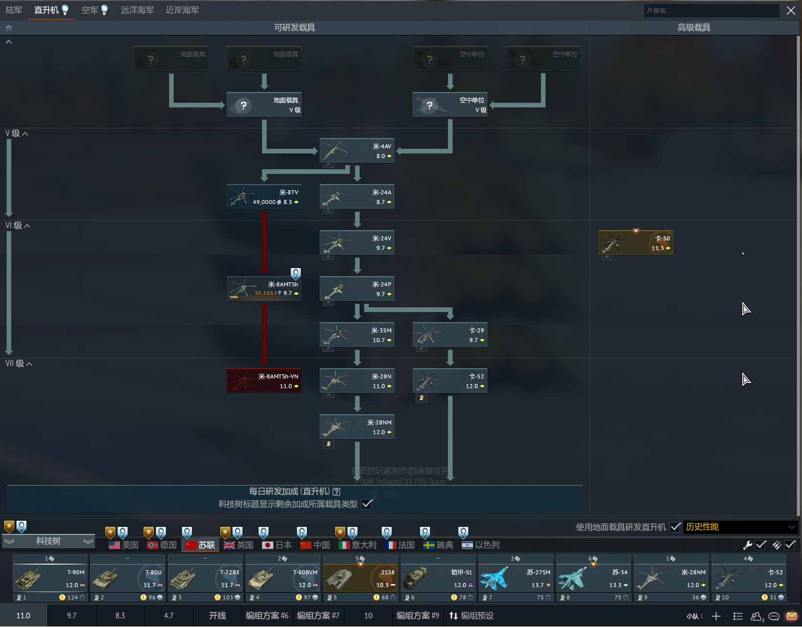Select T-90M in crew slot 1

pos(50,578)
